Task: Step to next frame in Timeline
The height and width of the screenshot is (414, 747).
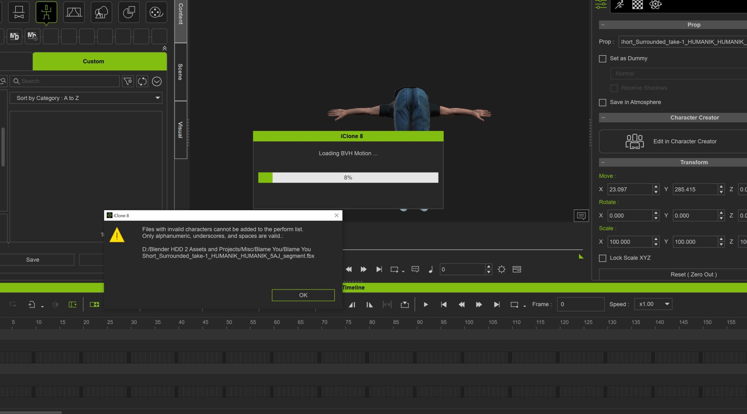Action: 479,304
